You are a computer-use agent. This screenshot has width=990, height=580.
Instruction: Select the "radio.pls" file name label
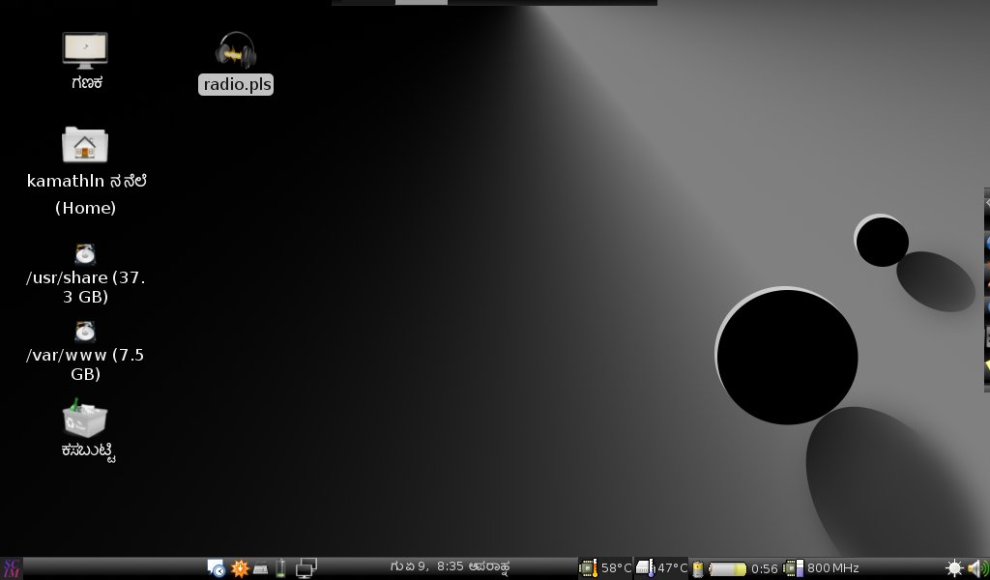pyautogui.click(x=236, y=84)
